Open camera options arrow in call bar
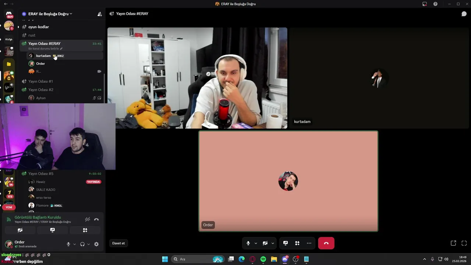 tap(273, 243)
